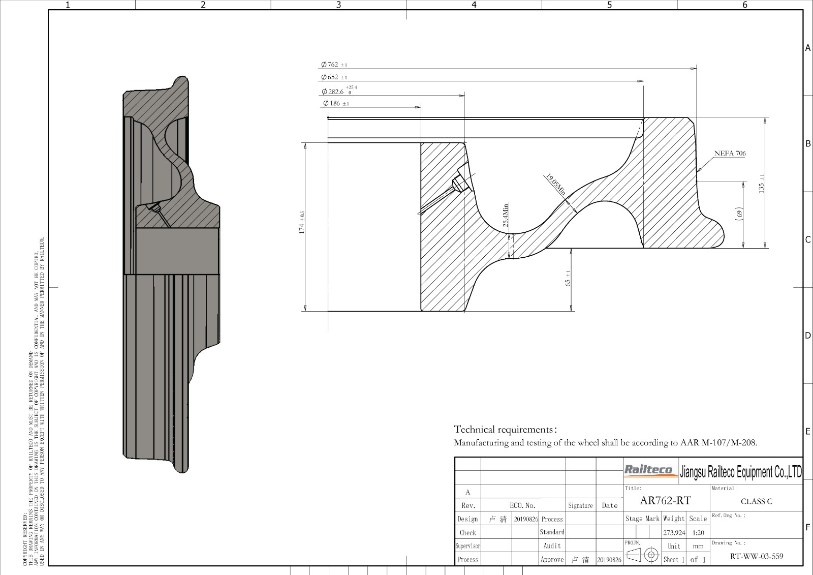Viewport: 813px width, 575px height.
Task: Click zone row letter E on right border
Action: pos(808,432)
